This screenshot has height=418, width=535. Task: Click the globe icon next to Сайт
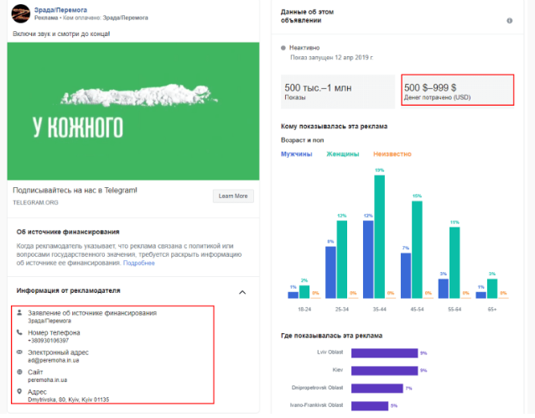point(19,371)
